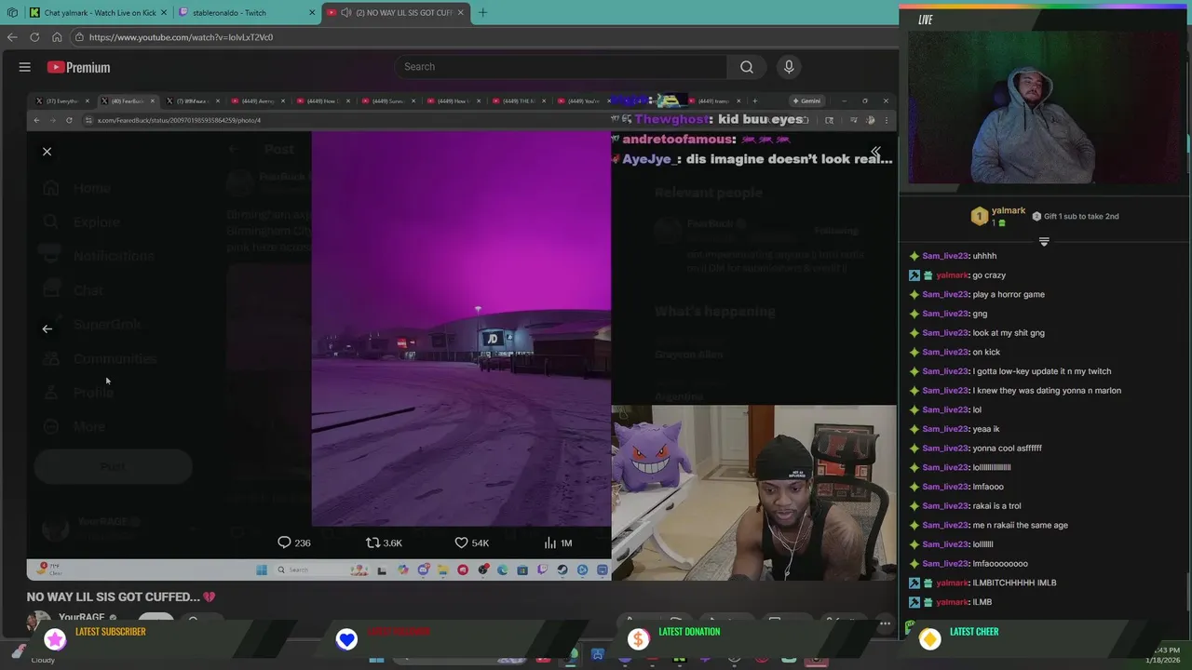Go to YouTube Premium home logo
This screenshot has height=670, width=1192.
tap(79, 67)
